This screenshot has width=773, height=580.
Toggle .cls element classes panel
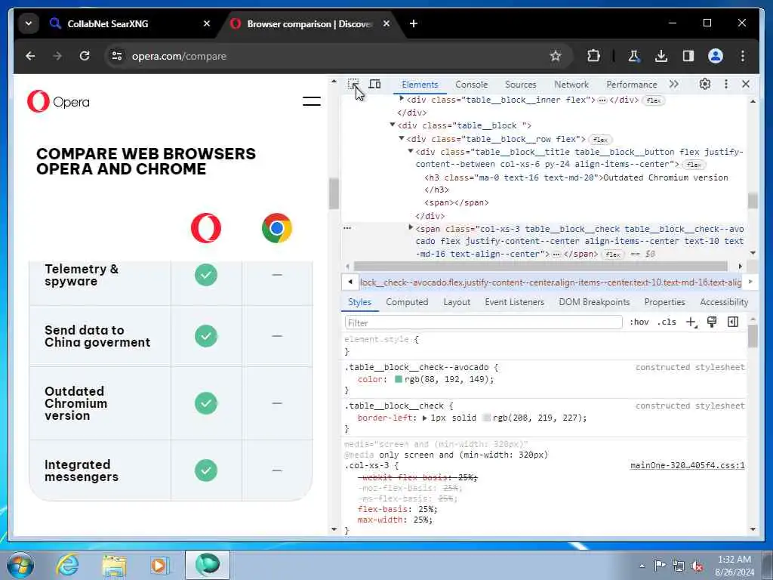pyautogui.click(x=667, y=322)
